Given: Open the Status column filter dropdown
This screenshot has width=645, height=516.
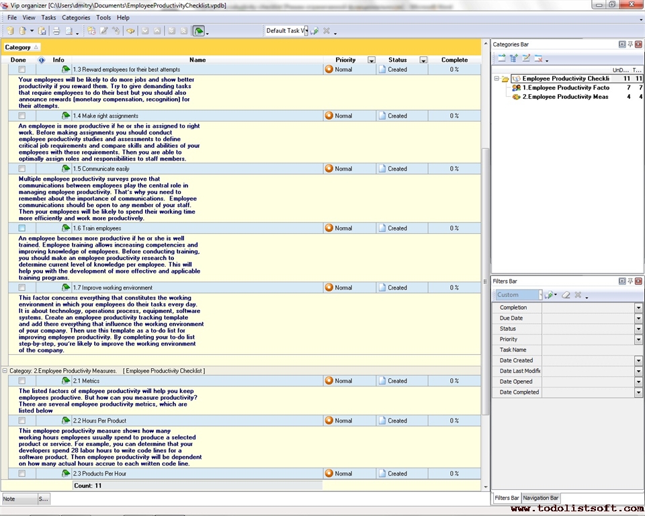Looking at the screenshot, I should point(423,60).
